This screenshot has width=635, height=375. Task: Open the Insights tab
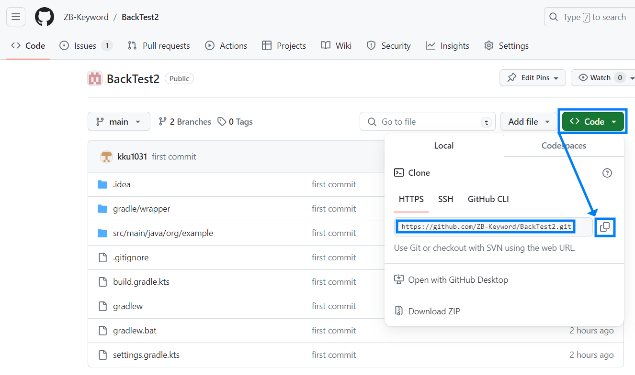click(x=447, y=46)
